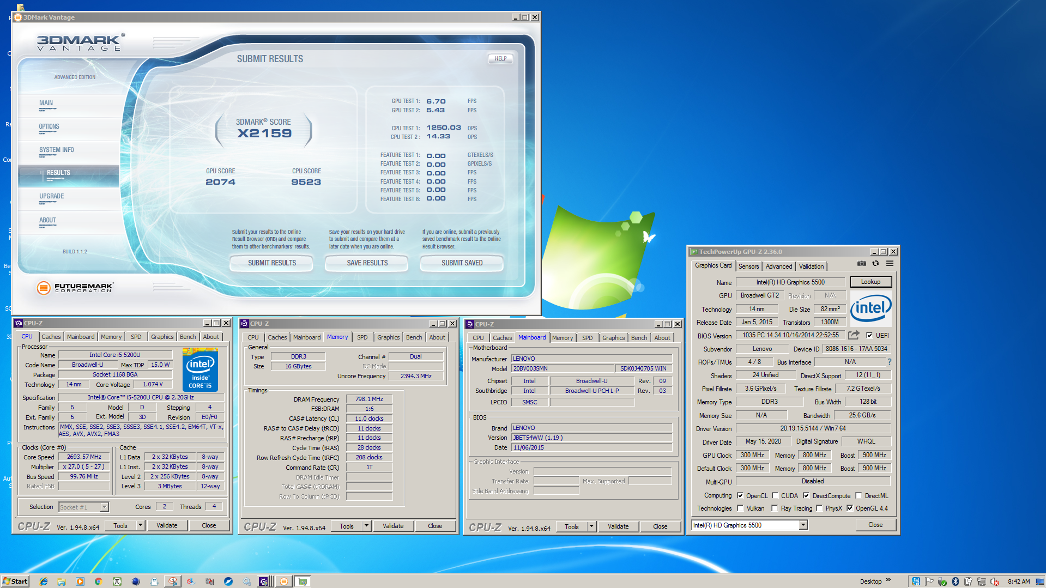
Task: Toggle the Vulkan checkbox
Action: coord(740,508)
